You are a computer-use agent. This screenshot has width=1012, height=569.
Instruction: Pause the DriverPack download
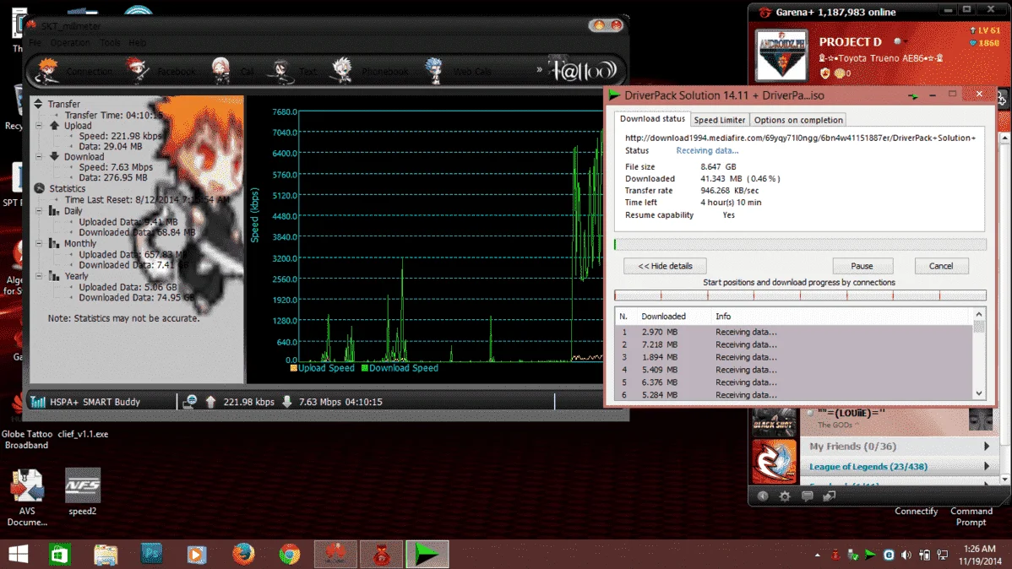point(862,266)
